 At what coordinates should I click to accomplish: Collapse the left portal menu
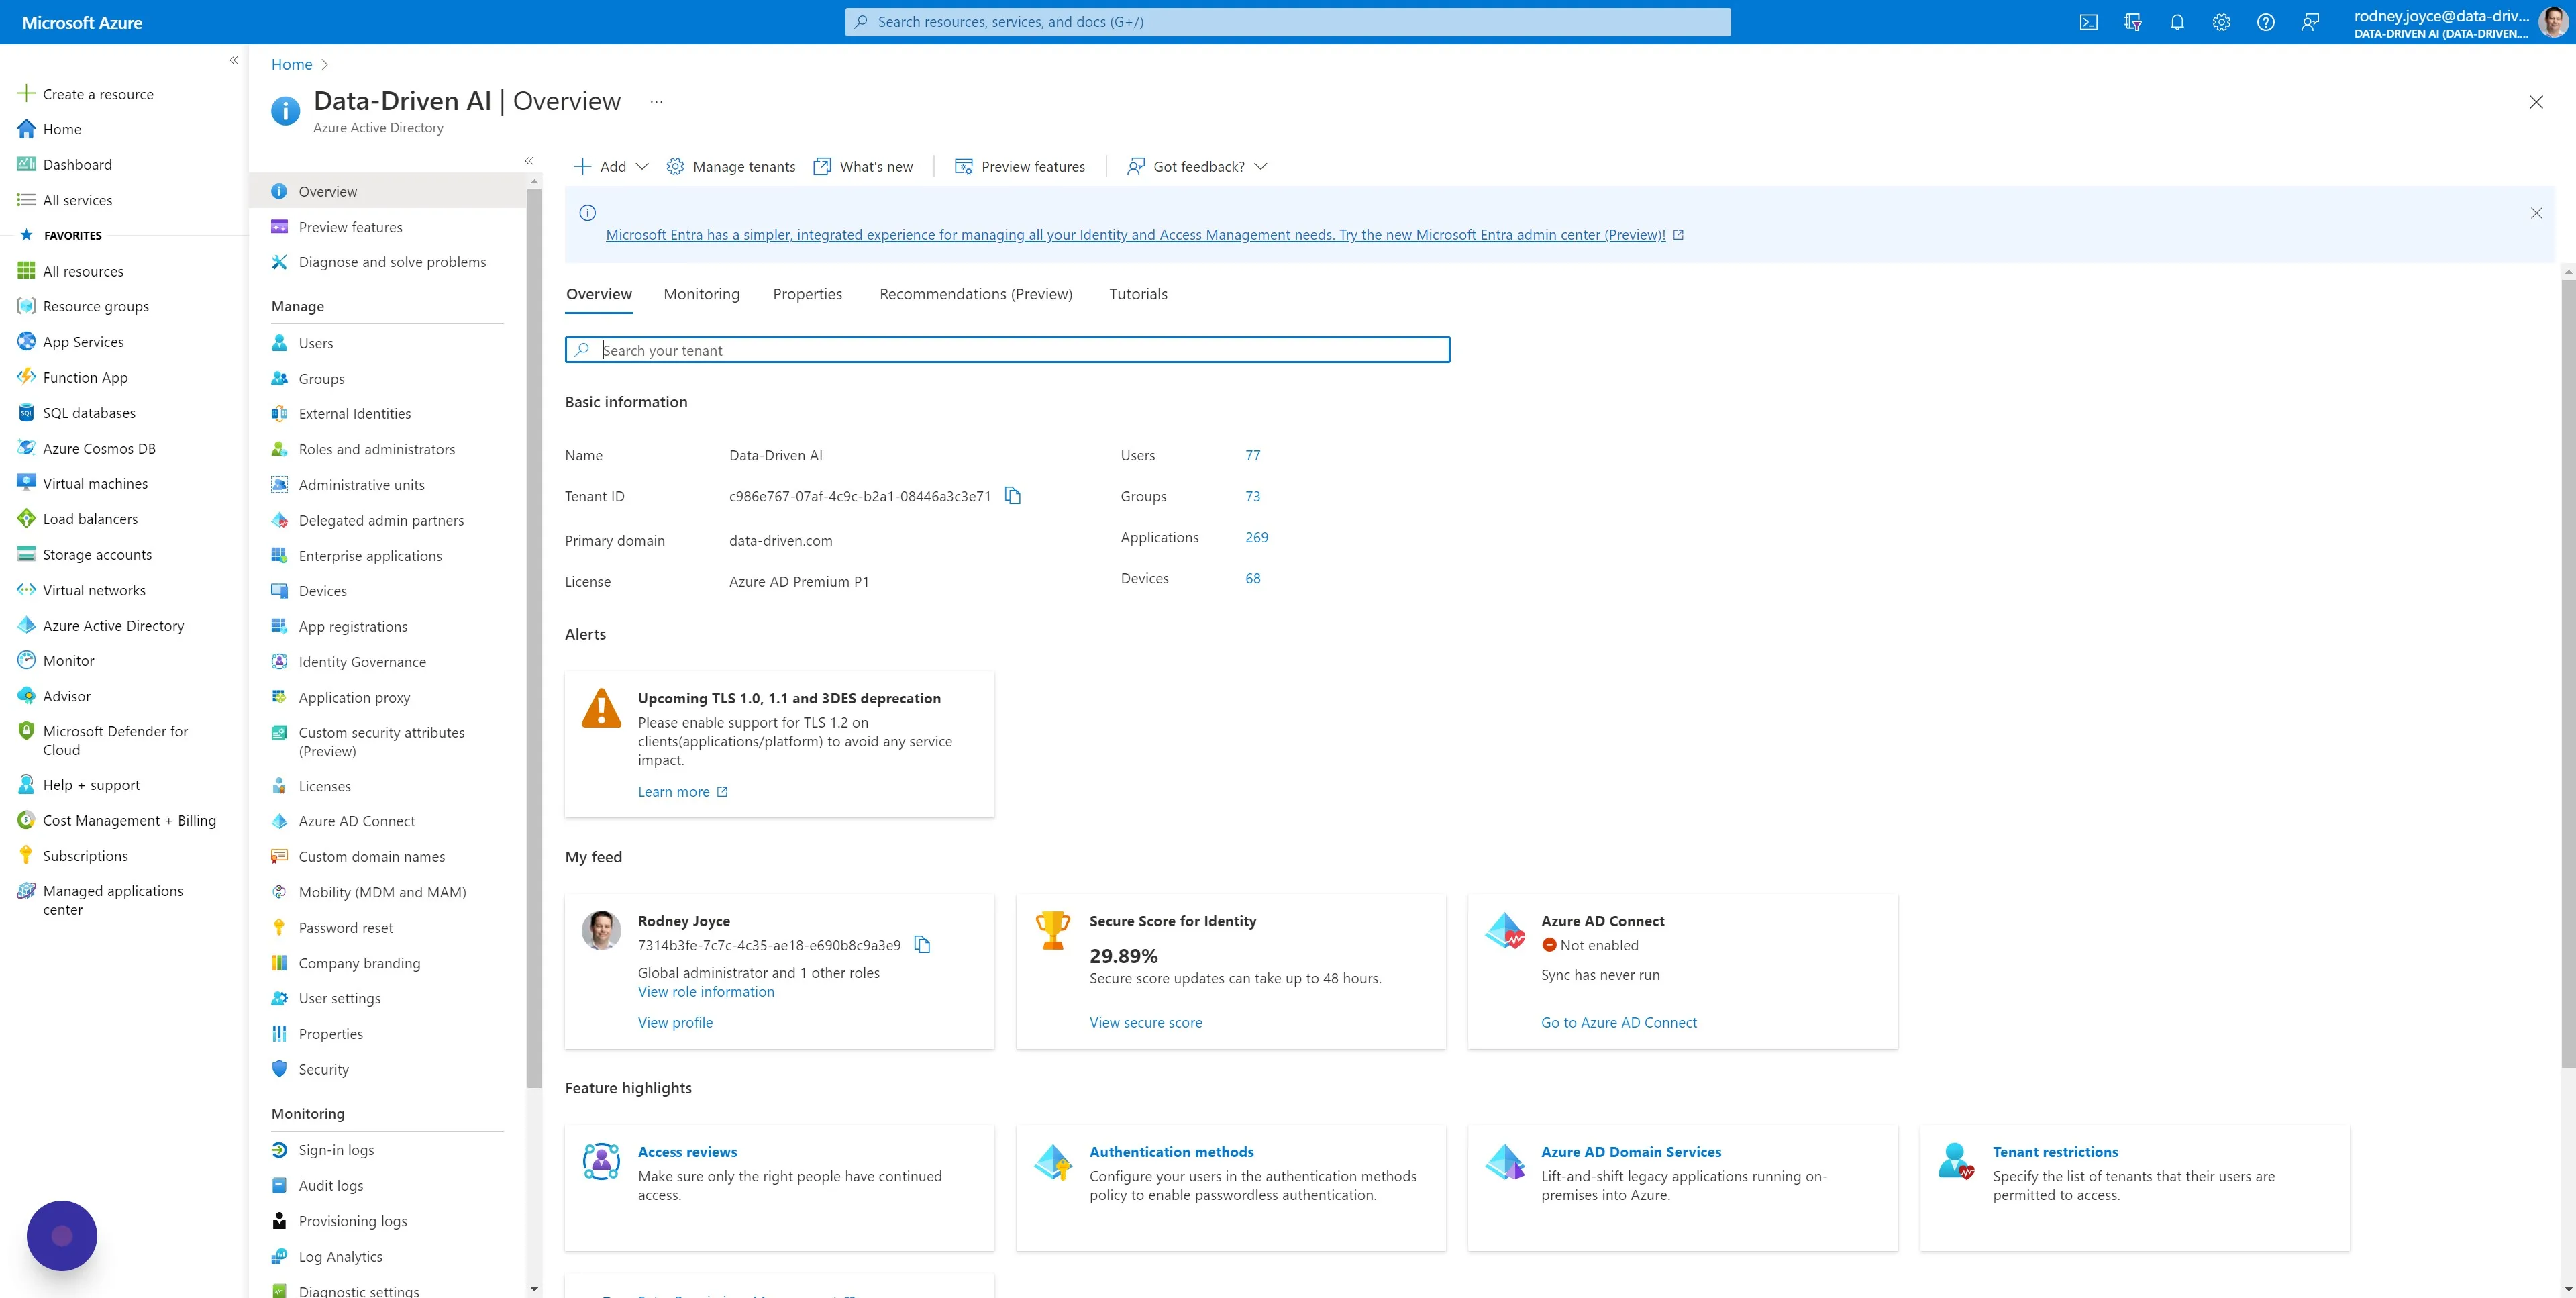coord(233,60)
